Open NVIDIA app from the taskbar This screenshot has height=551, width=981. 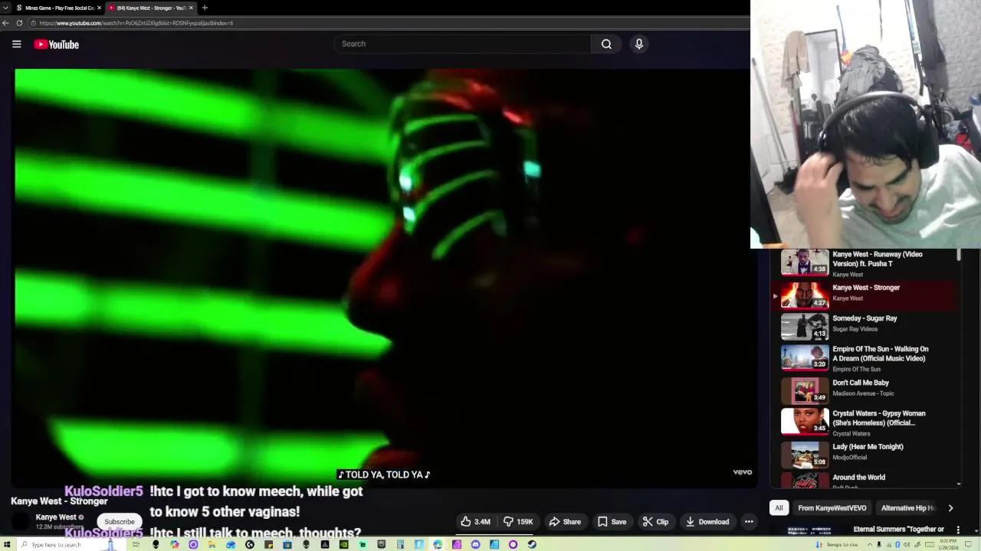343,544
